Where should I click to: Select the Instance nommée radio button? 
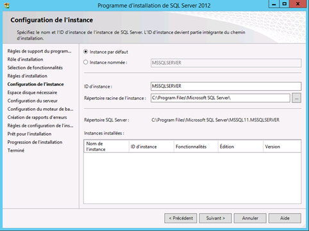[x=86, y=62]
